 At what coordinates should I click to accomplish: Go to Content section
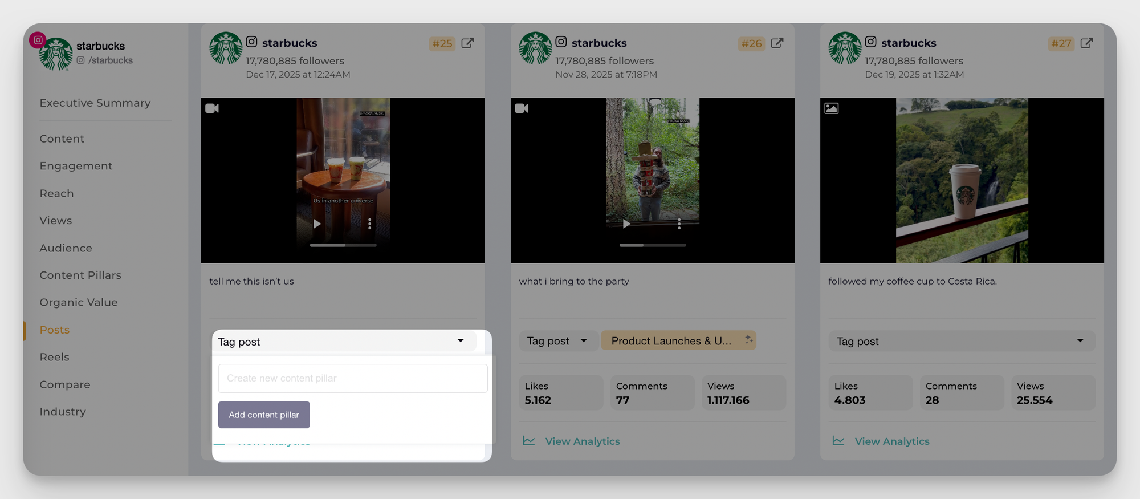tap(62, 139)
